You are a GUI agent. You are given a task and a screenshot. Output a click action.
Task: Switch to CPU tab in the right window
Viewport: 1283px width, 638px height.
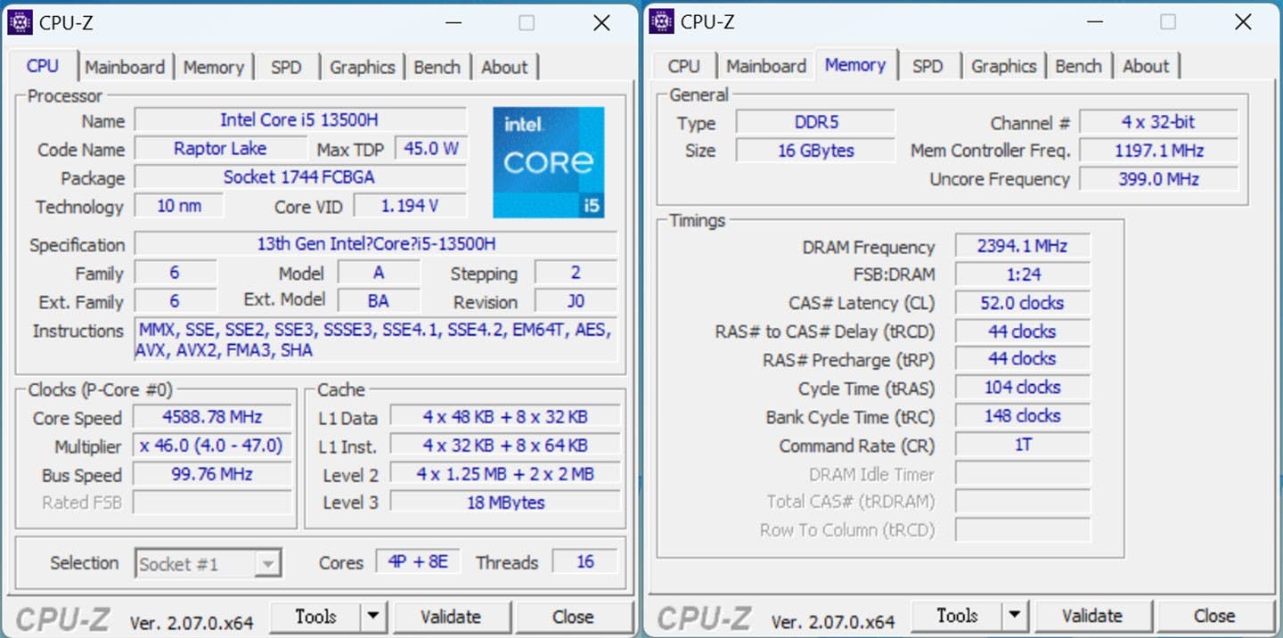tap(683, 66)
